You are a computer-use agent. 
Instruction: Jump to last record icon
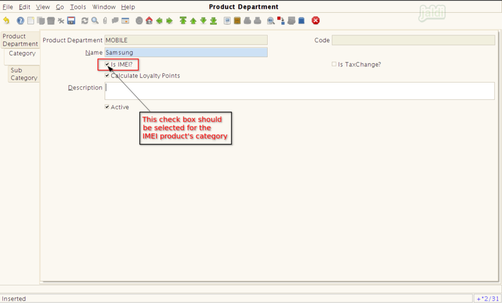(214, 21)
